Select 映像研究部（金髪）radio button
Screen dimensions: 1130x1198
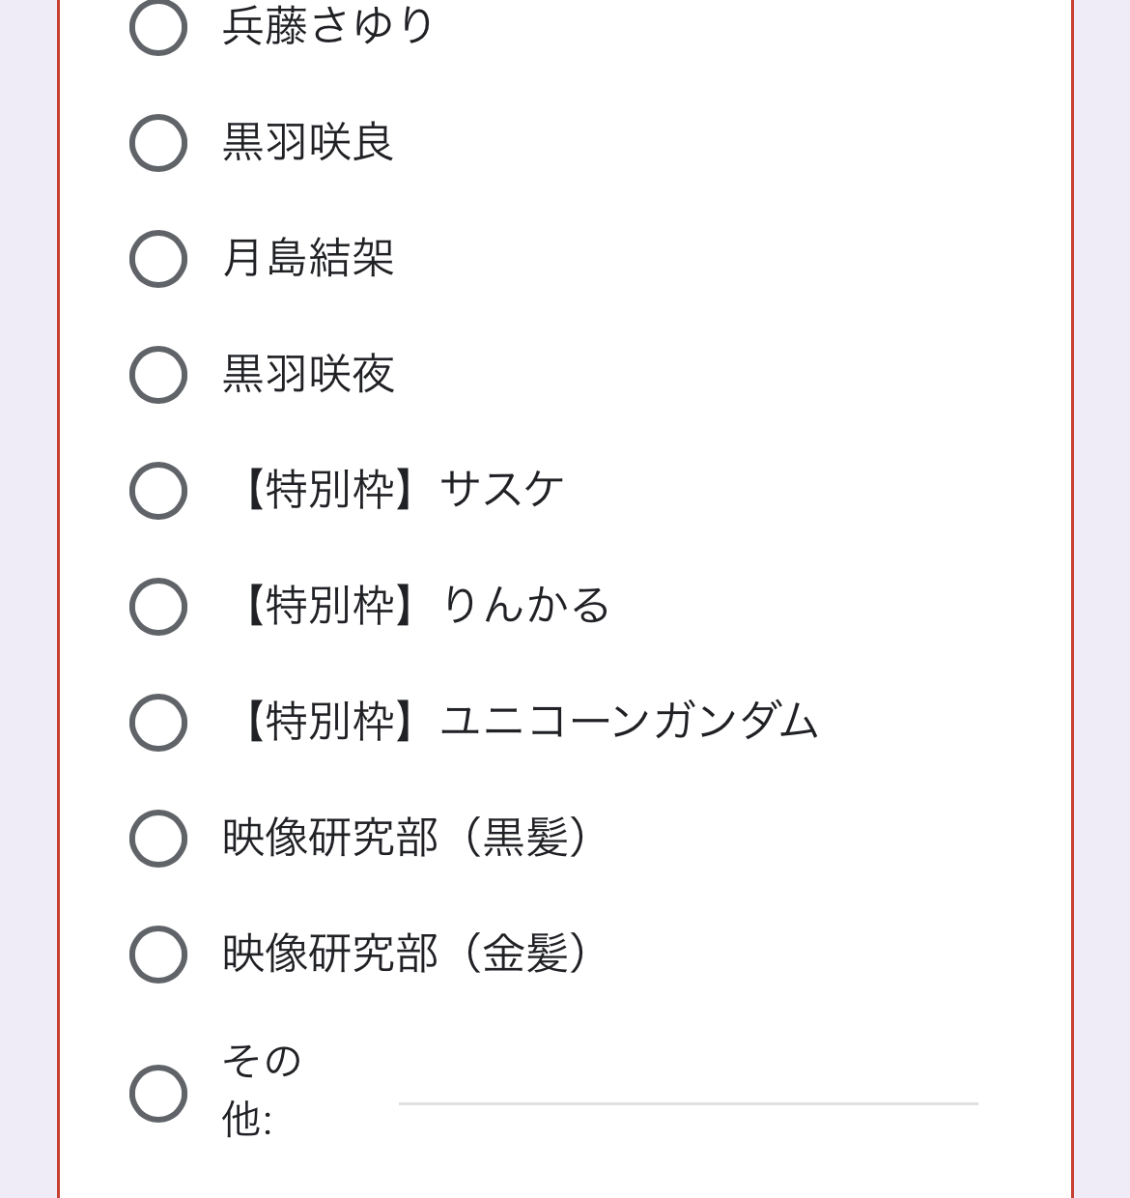point(158,955)
